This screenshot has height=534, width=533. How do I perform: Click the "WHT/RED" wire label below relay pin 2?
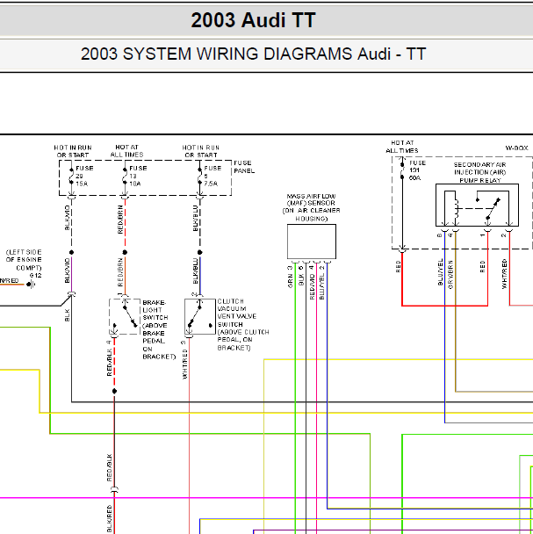pos(504,274)
